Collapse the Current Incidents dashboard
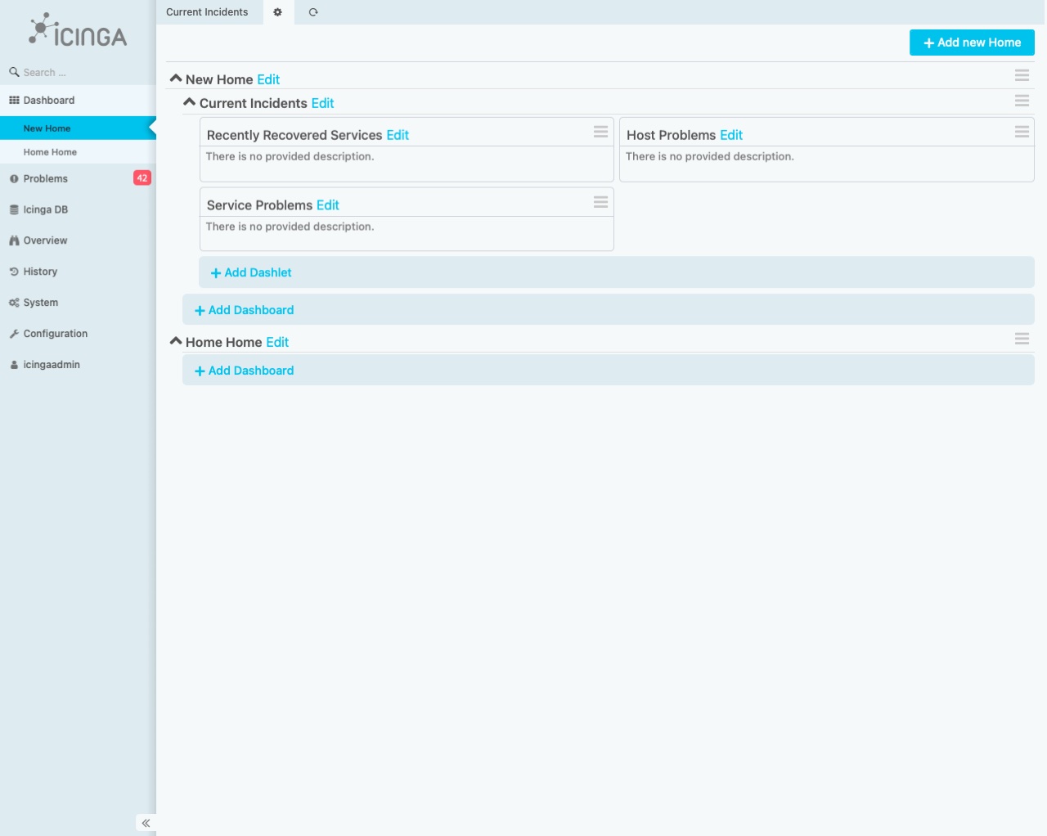The image size is (1047, 836). pos(190,102)
